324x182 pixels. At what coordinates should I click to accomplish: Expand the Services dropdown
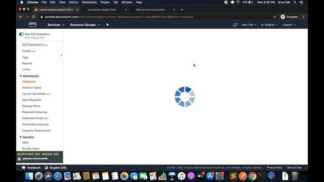(56, 25)
